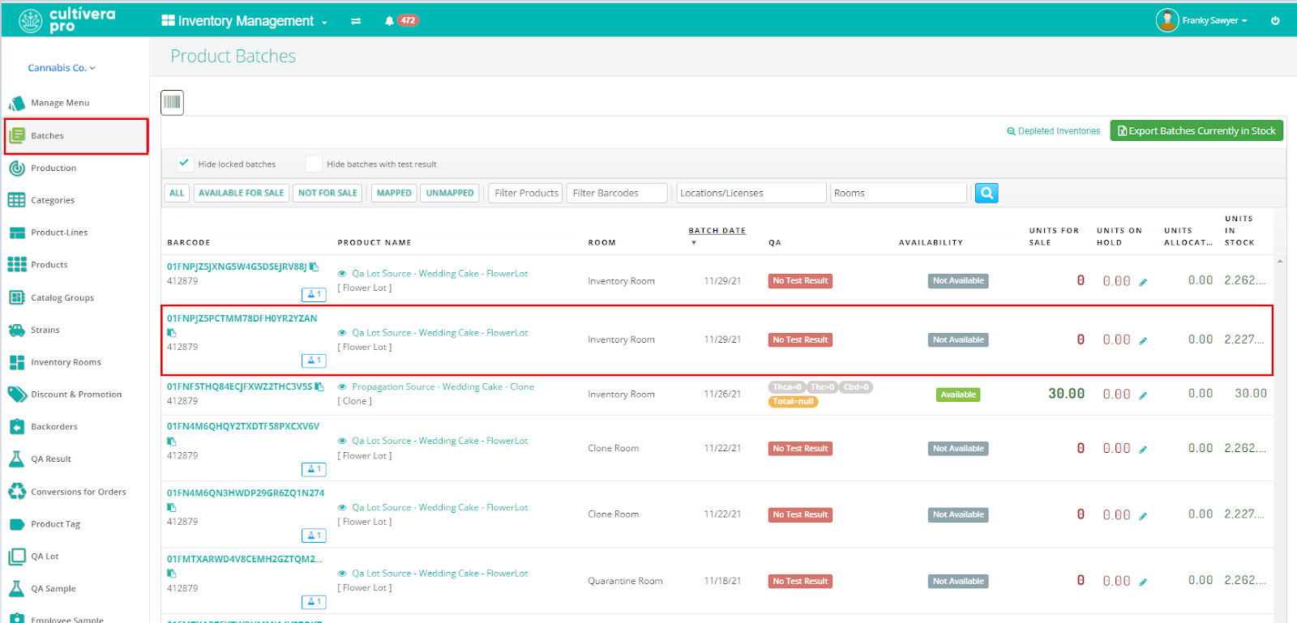Viewport: 1297px width, 623px height.
Task: Toggle the Hide locked batches checkbox
Action: click(x=184, y=164)
